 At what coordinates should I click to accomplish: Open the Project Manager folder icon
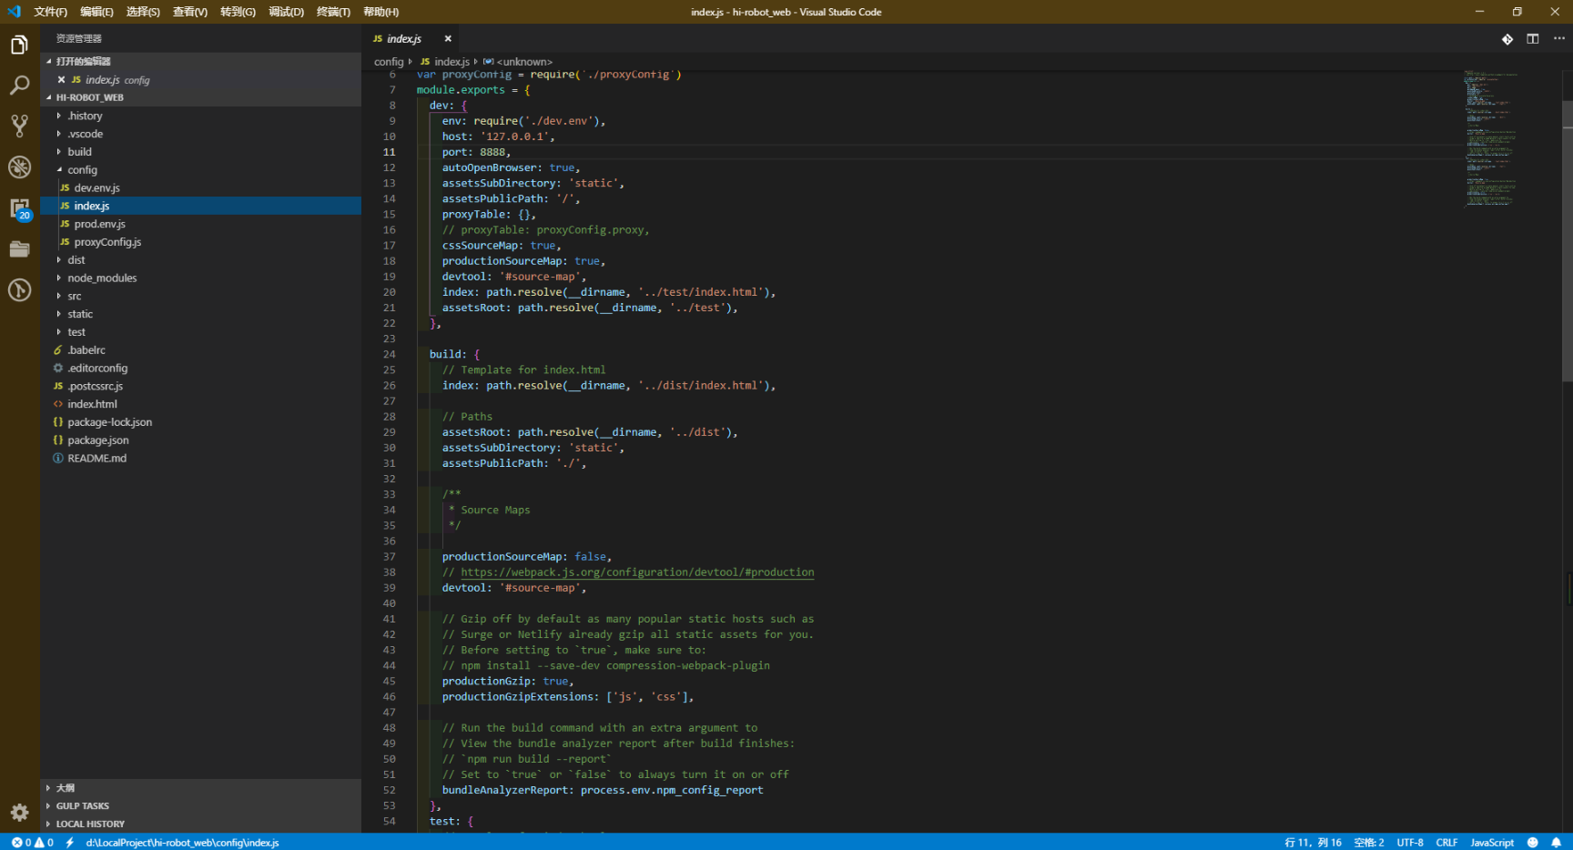tap(19, 249)
